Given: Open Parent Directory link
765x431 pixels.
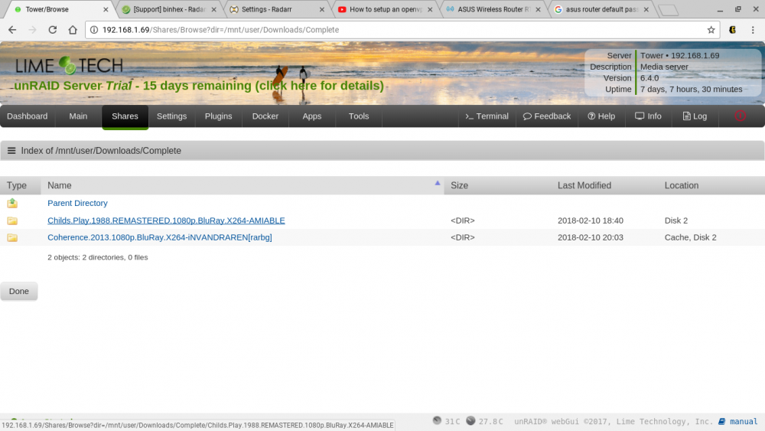Looking at the screenshot, I should [x=77, y=203].
